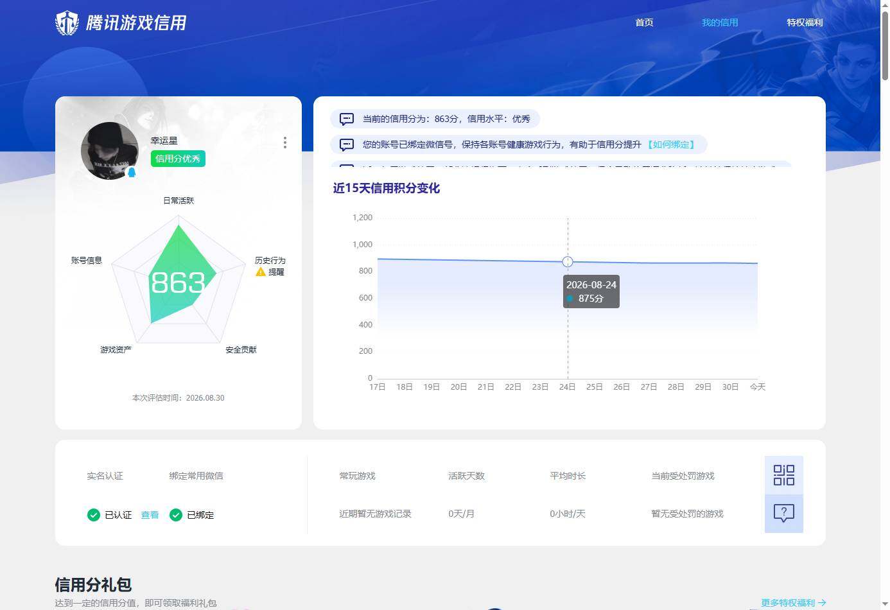Go to the 首页 nav tab
This screenshot has width=890, height=610.
coord(644,22)
